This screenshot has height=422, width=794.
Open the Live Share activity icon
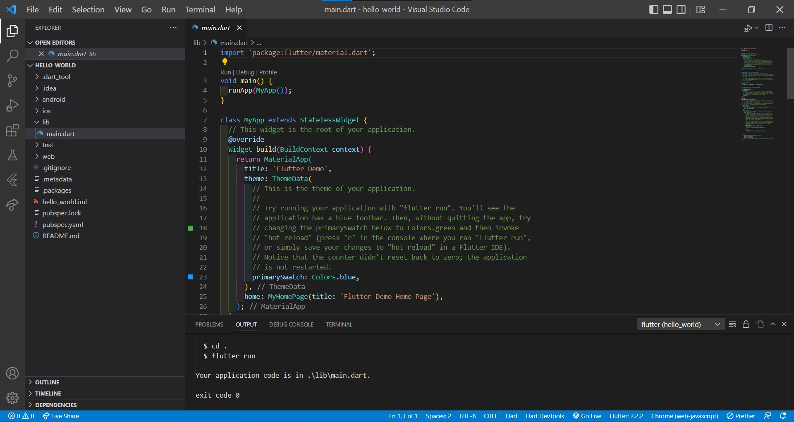pyautogui.click(x=12, y=205)
